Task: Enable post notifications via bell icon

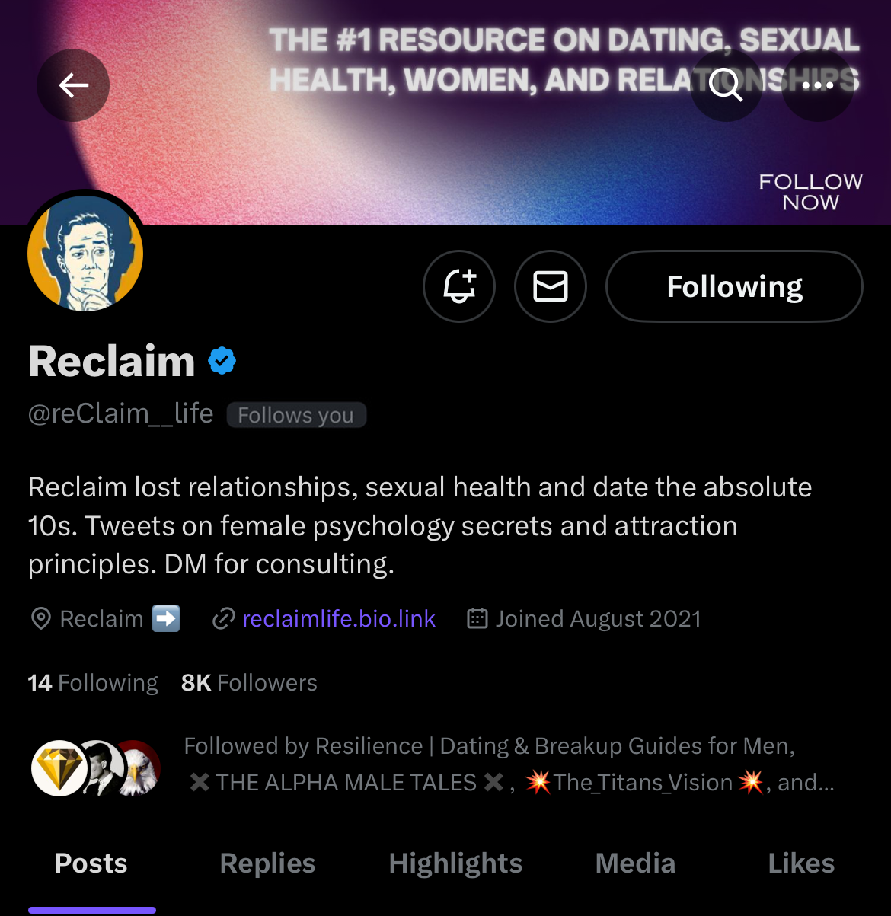Action: pyautogui.click(x=459, y=286)
